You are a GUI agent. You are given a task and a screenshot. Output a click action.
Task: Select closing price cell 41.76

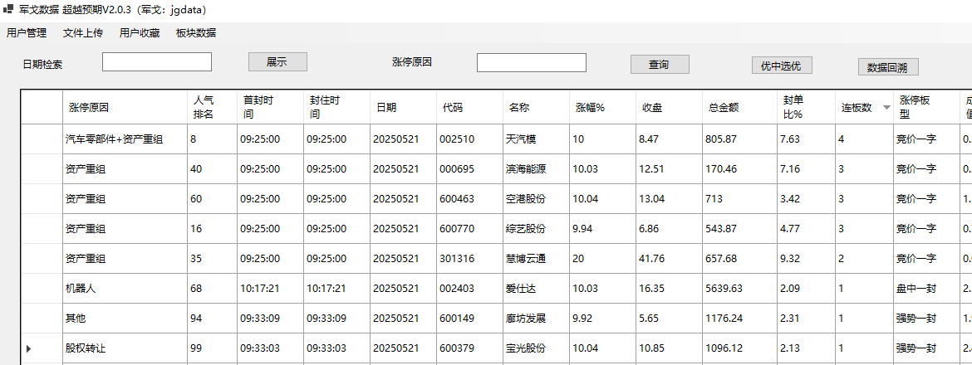coord(669,259)
